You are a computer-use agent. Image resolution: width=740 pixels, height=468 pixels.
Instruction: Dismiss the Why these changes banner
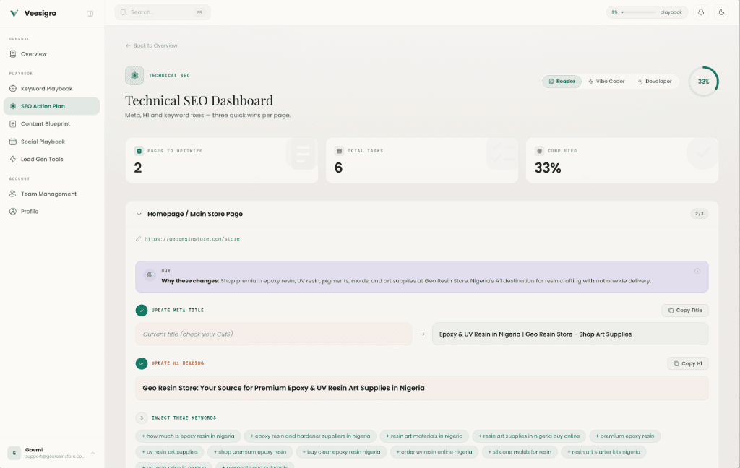697,272
